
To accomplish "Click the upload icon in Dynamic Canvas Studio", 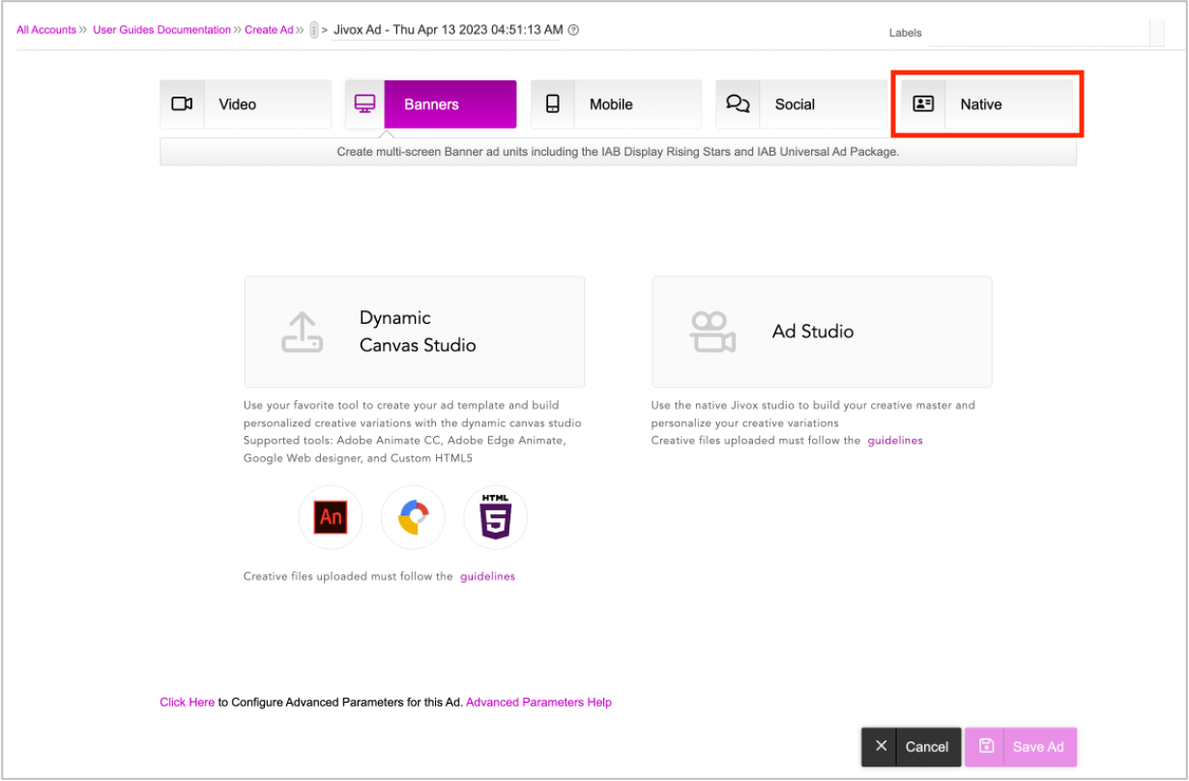I will tap(302, 332).
